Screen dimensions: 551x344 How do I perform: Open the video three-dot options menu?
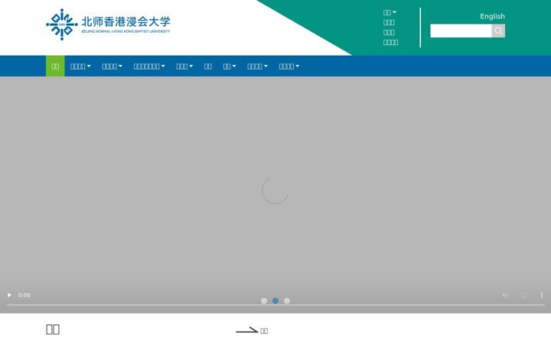tap(542, 295)
